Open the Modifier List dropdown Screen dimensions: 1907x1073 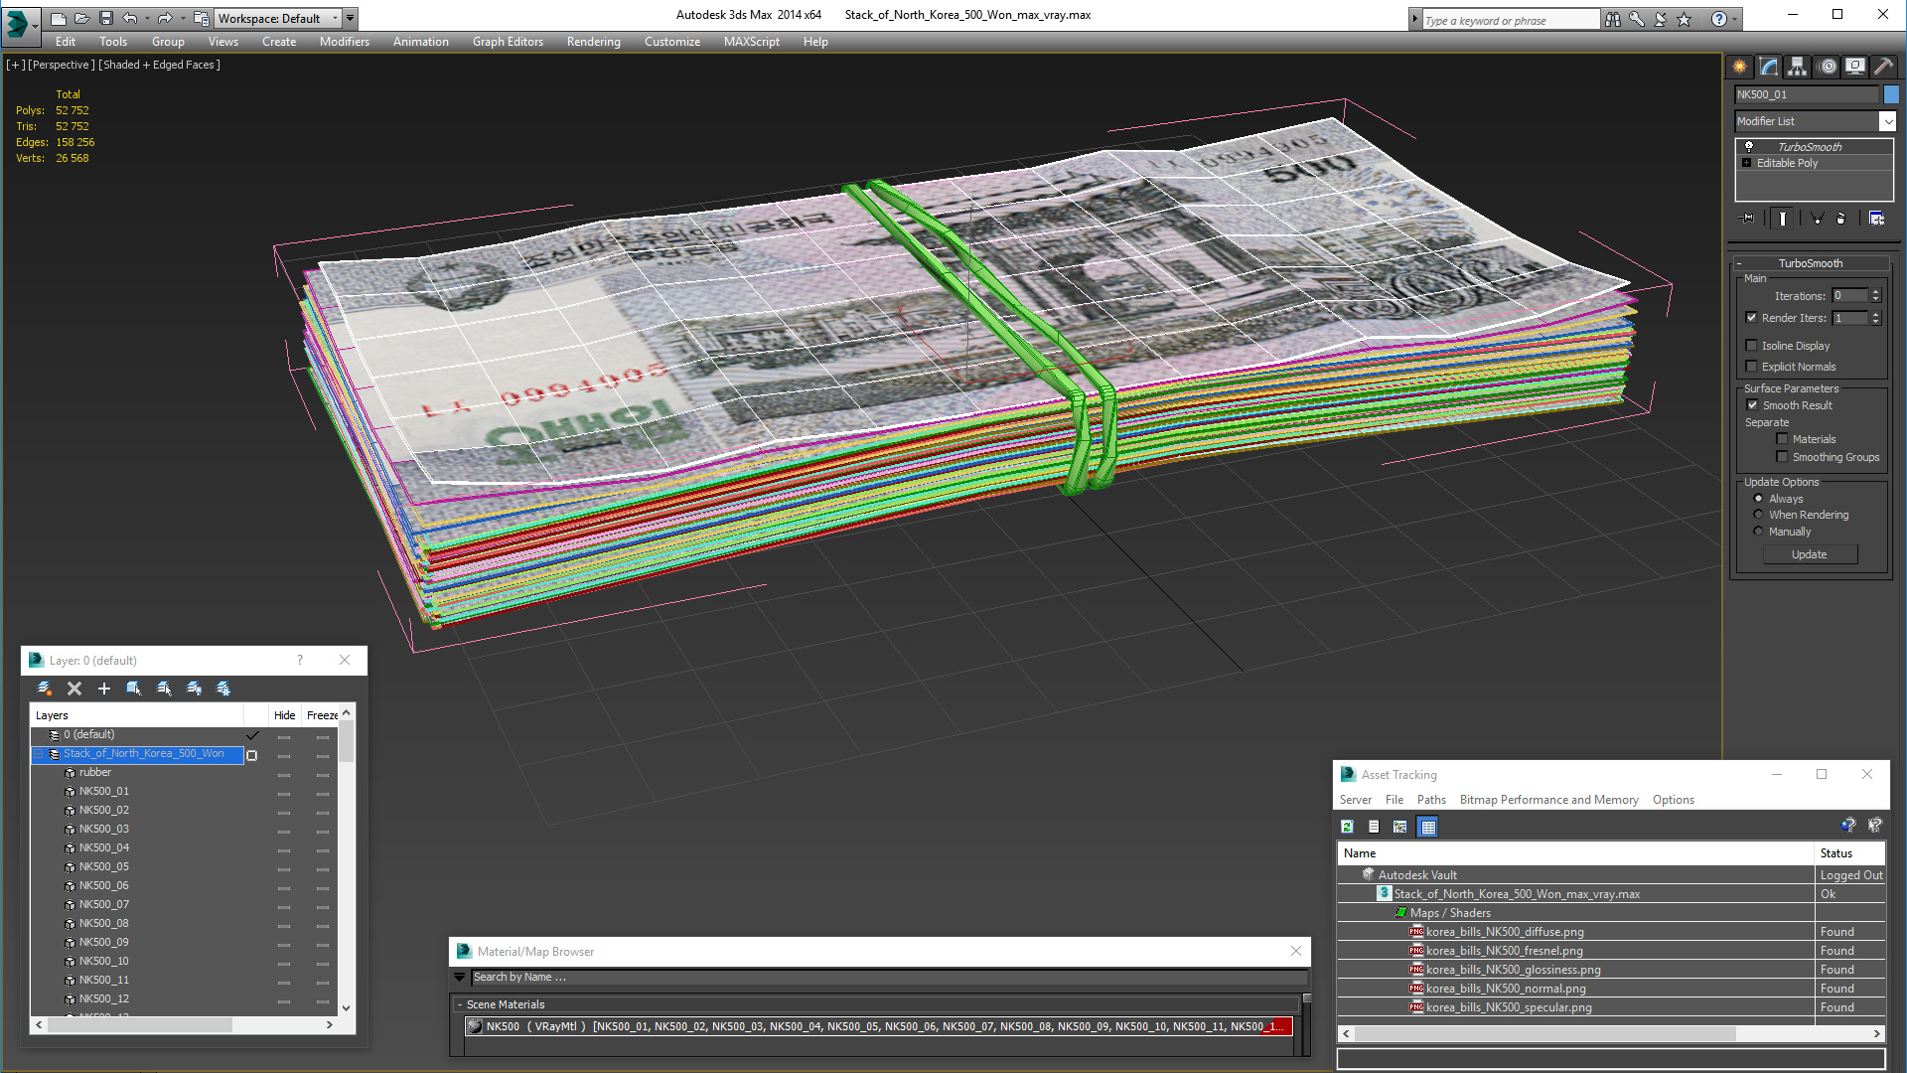click(1815, 121)
